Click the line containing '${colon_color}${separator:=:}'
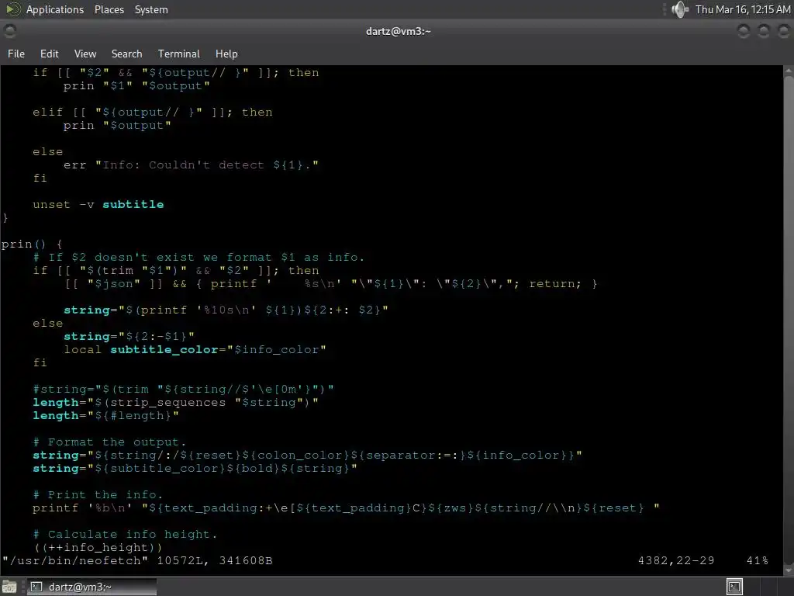The width and height of the screenshot is (794, 596). coord(307,455)
